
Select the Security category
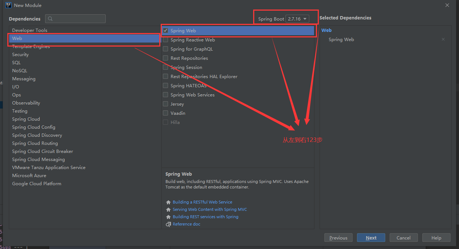click(21, 55)
